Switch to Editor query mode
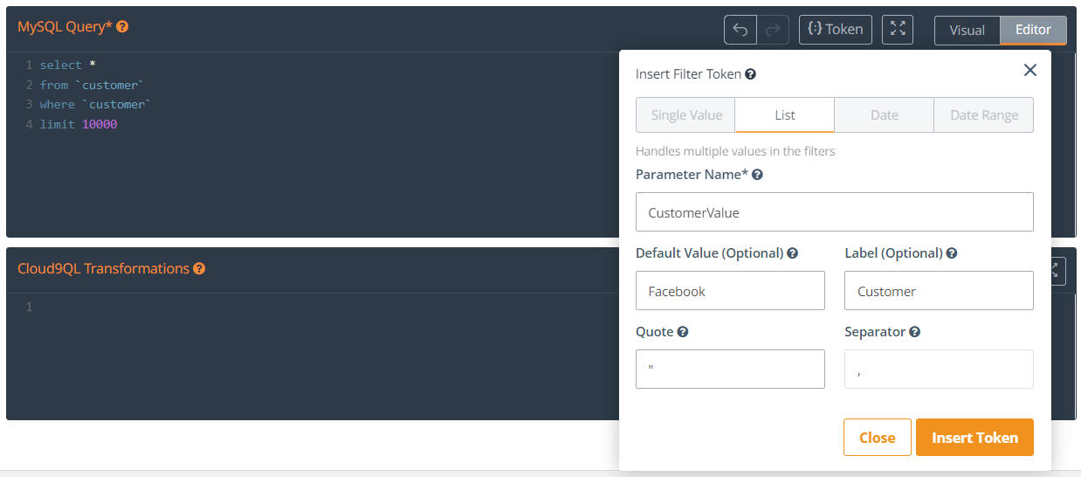The image size is (1081, 477). [x=1033, y=30]
